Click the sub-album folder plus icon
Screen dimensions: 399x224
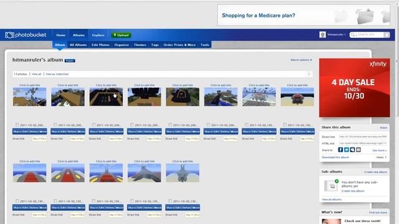pos(331,185)
